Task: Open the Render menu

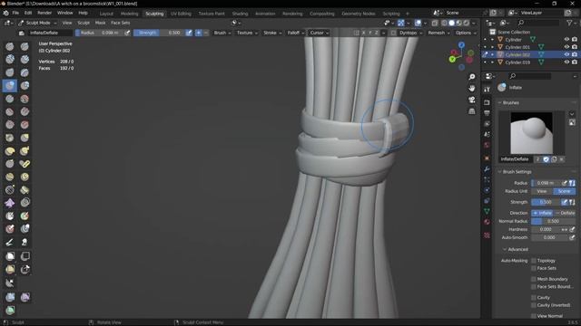Action: point(44,13)
